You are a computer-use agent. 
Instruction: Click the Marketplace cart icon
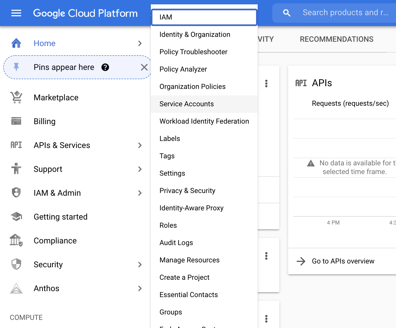pos(16,97)
